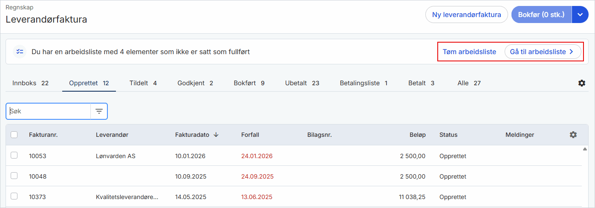Open invoice number 10053
Image resolution: width=595 pixels, height=208 pixels.
pyautogui.click(x=38, y=156)
